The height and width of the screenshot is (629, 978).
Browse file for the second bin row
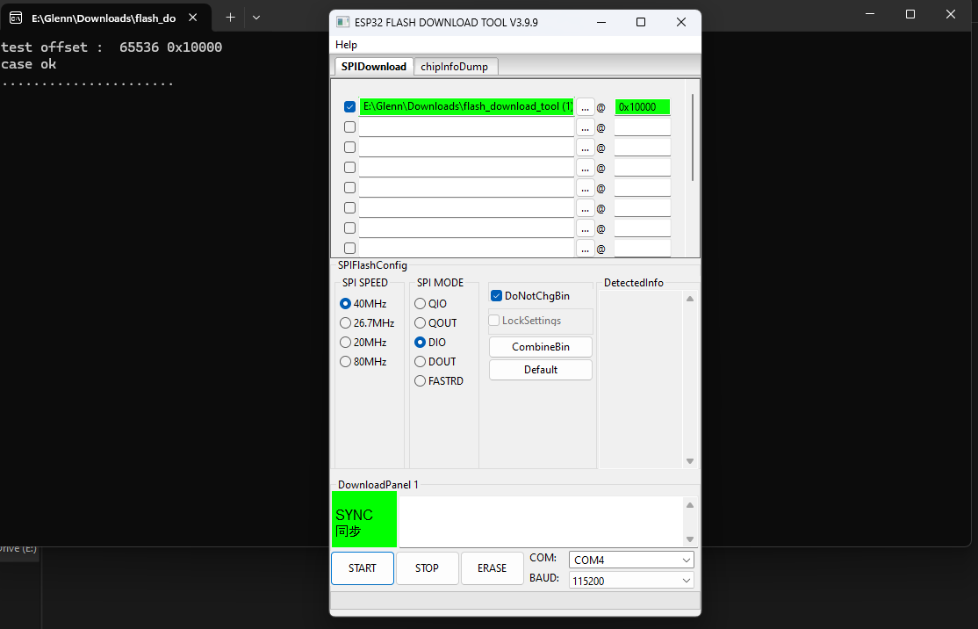(x=585, y=127)
